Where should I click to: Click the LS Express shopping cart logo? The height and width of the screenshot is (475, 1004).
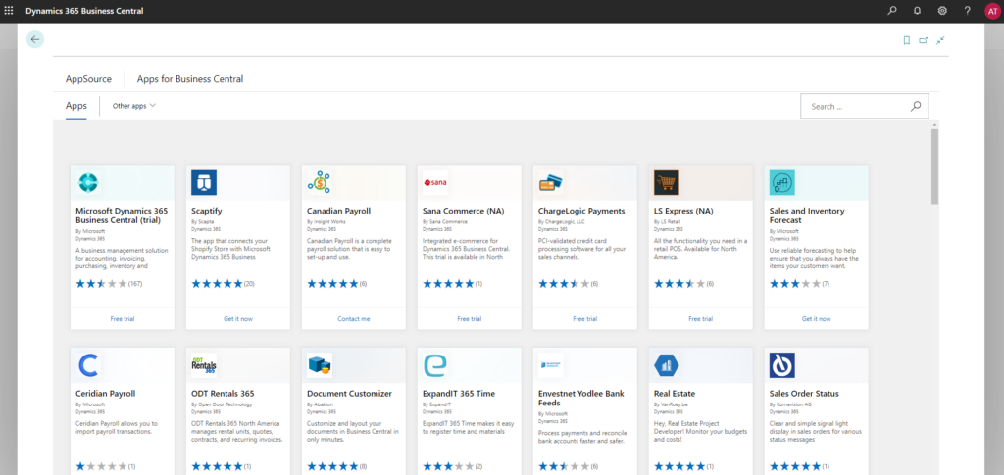point(666,182)
